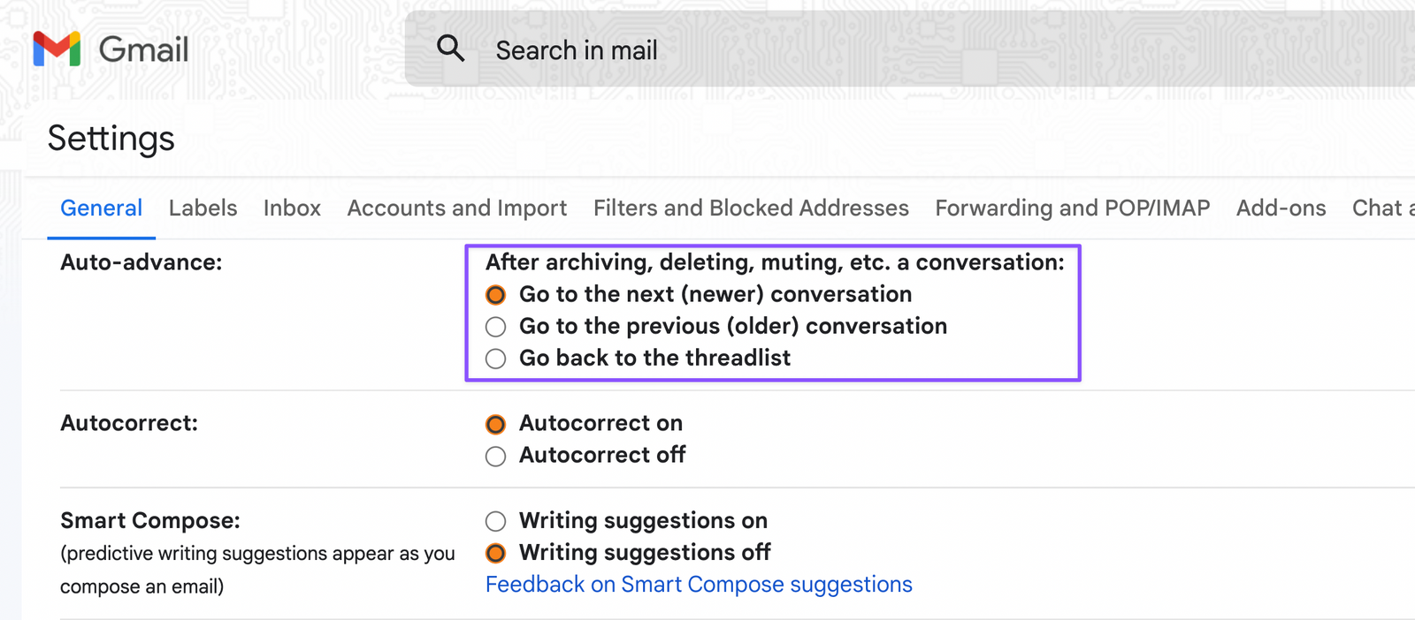1415x620 pixels.
Task: Turn Autocorrect off
Action: click(x=495, y=456)
